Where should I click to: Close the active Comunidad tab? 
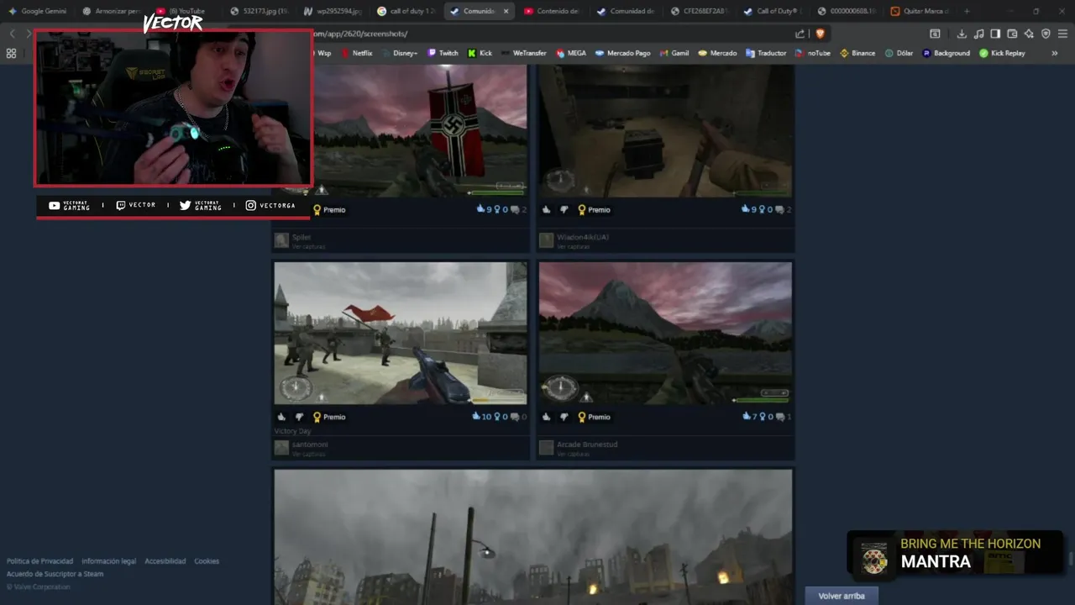point(506,11)
